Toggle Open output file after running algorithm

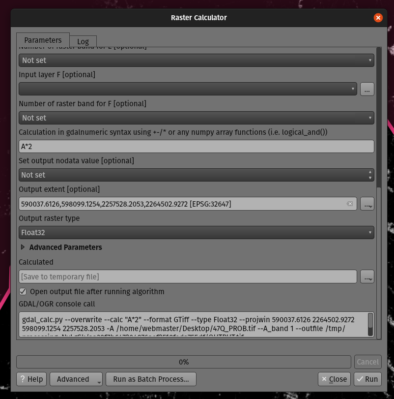pyautogui.click(x=23, y=292)
